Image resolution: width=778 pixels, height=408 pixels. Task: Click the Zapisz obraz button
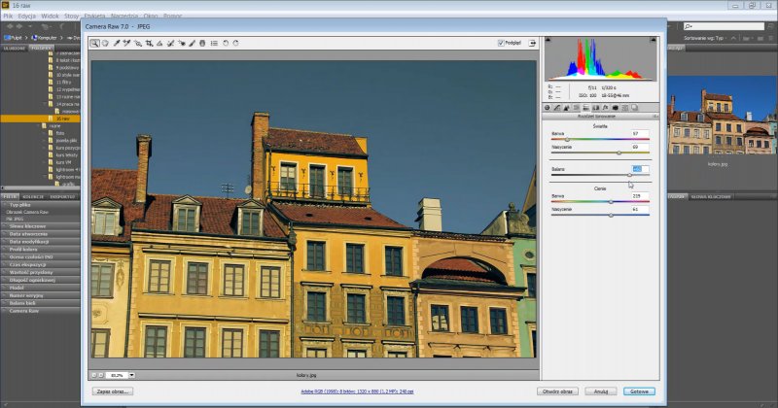click(x=113, y=391)
